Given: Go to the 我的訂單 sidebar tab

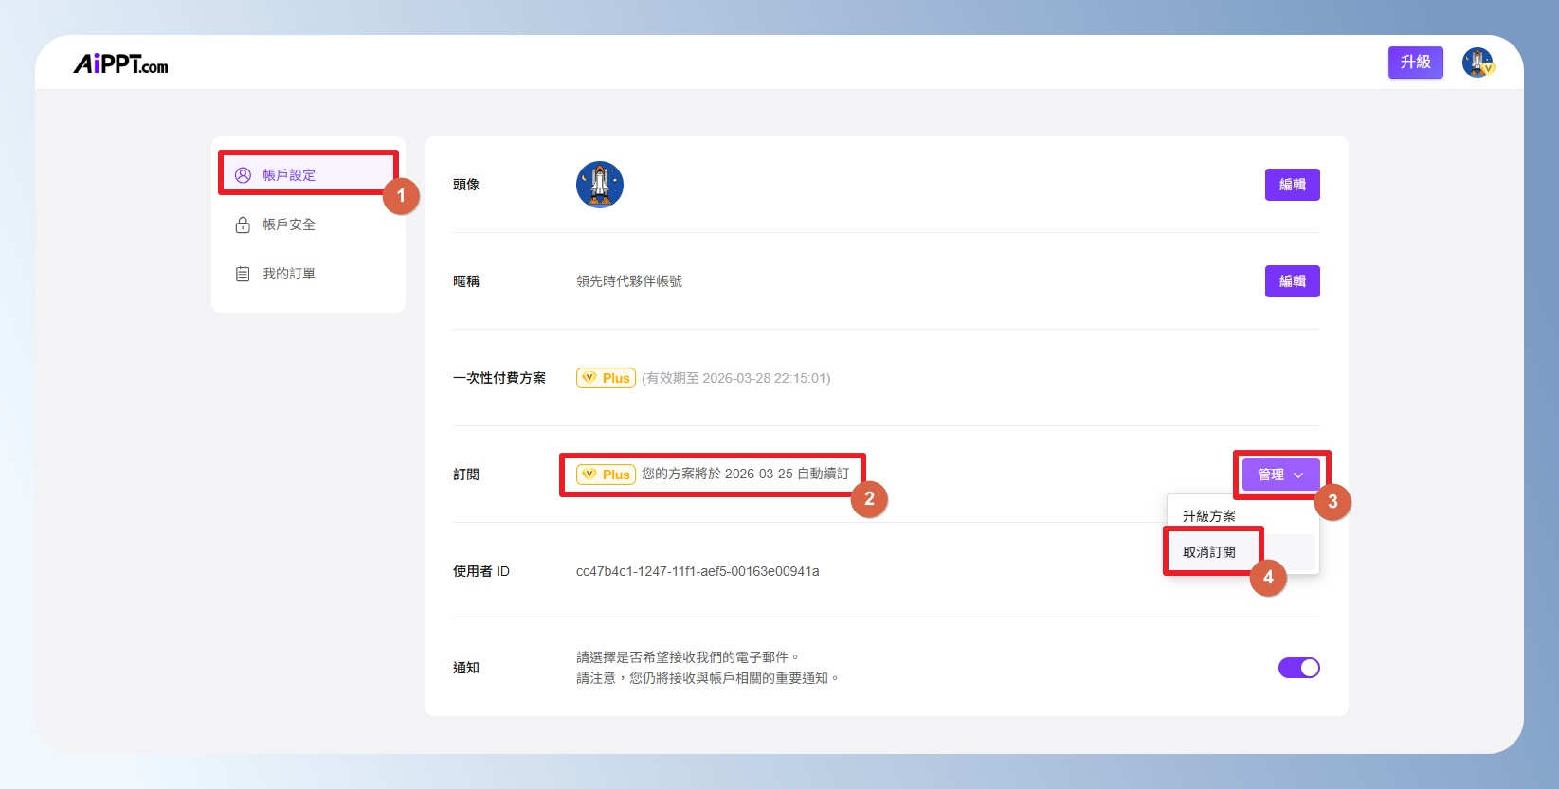Looking at the screenshot, I should tap(289, 274).
